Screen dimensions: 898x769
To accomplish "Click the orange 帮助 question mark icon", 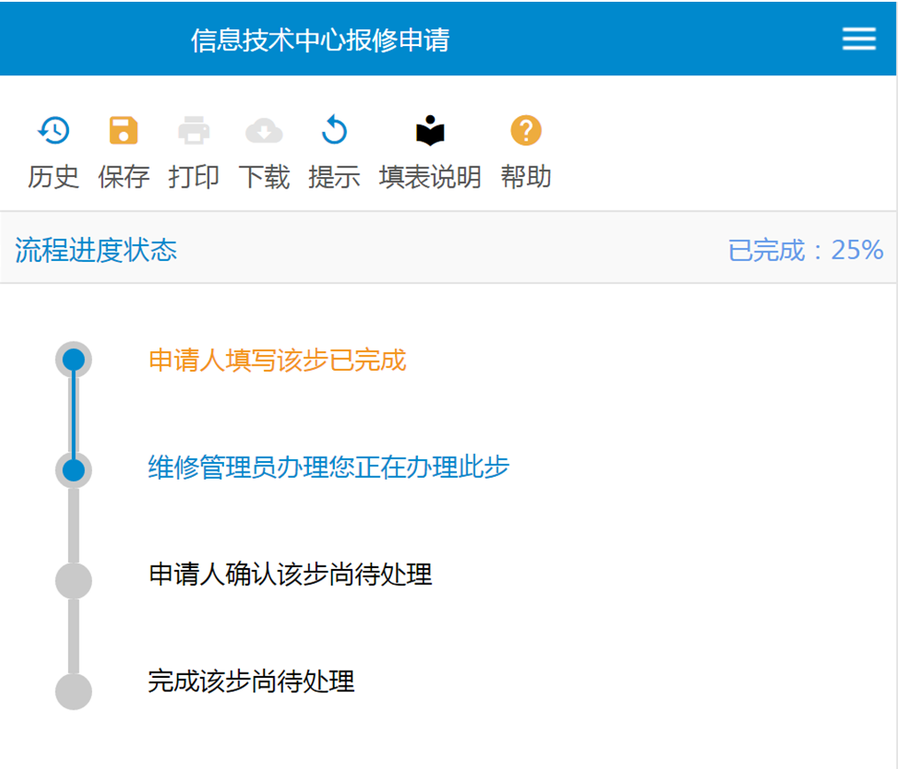I will pyautogui.click(x=526, y=131).
